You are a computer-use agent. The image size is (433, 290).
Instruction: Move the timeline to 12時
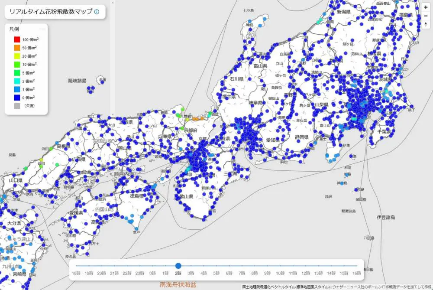(x=306, y=273)
